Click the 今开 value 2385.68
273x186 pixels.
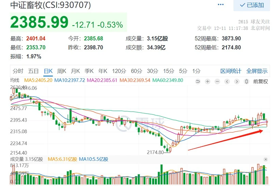pos(94,39)
